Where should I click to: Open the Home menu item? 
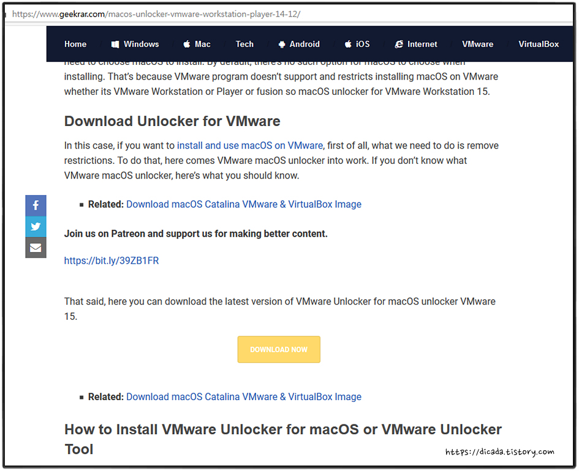click(75, 44)
